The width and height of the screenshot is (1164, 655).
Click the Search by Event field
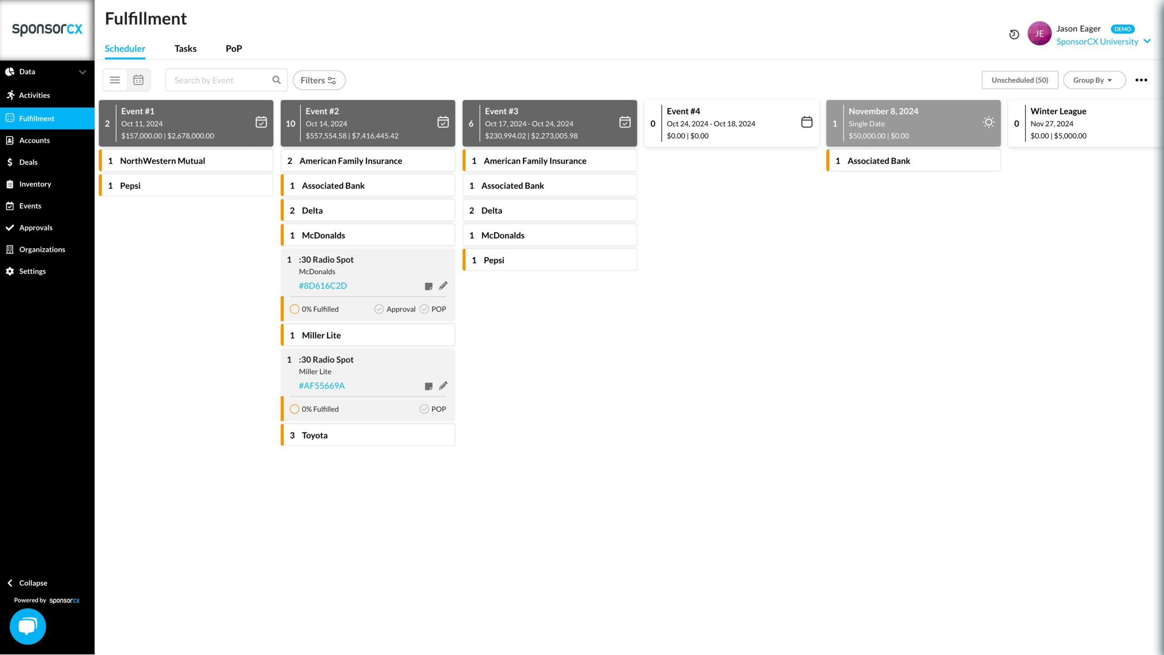coord(226,80)
